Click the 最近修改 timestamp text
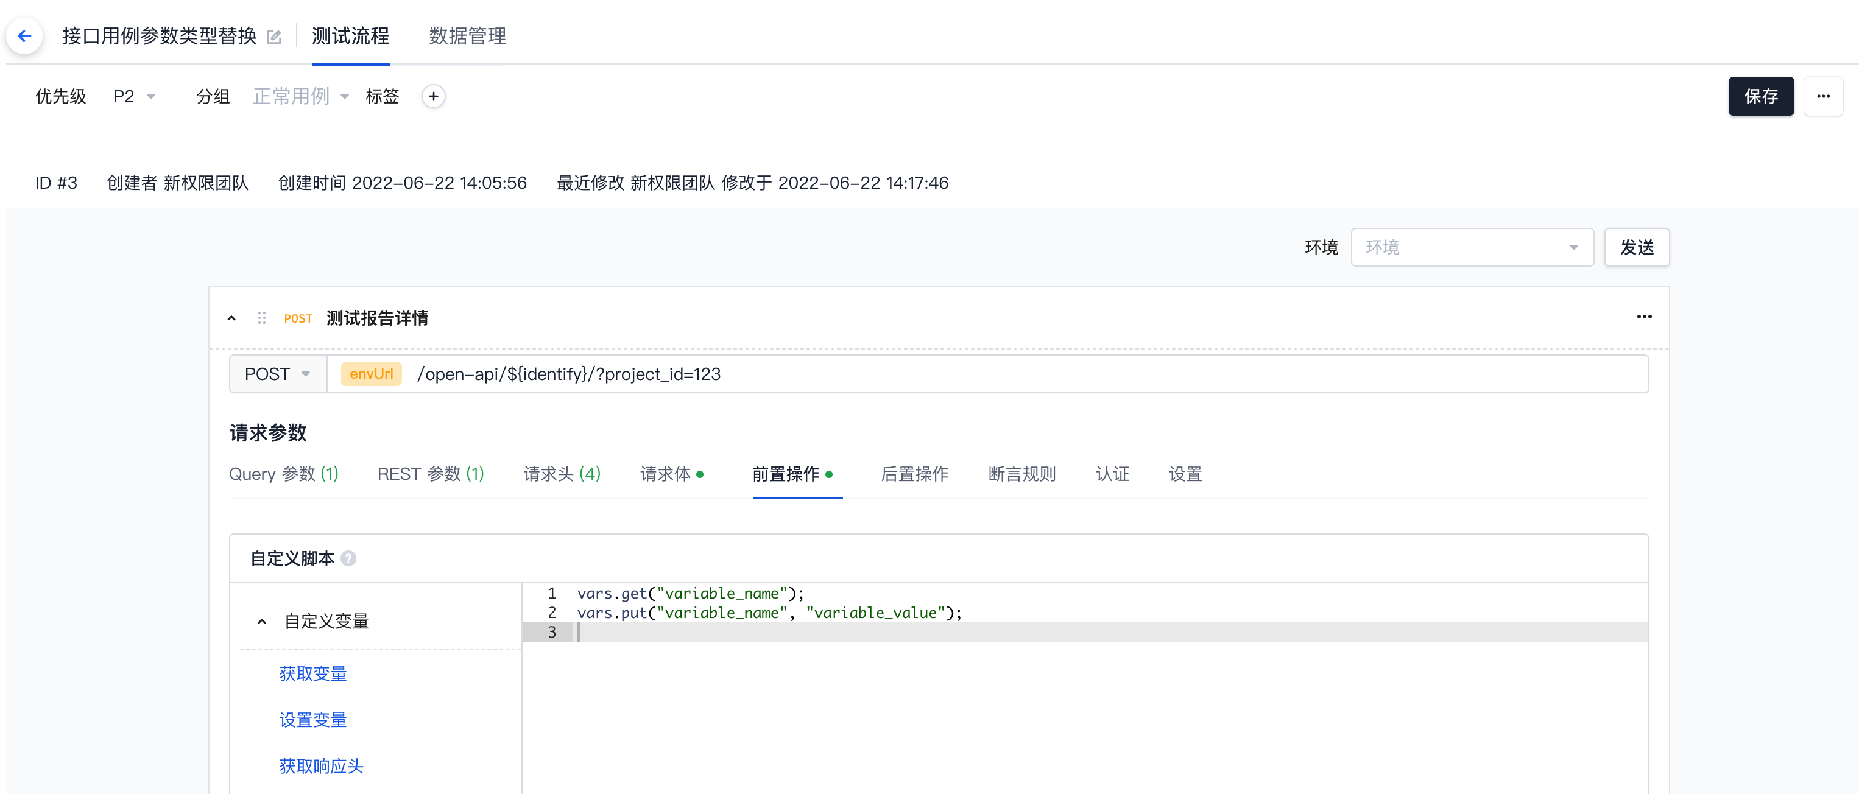 [x=753, y=183]
